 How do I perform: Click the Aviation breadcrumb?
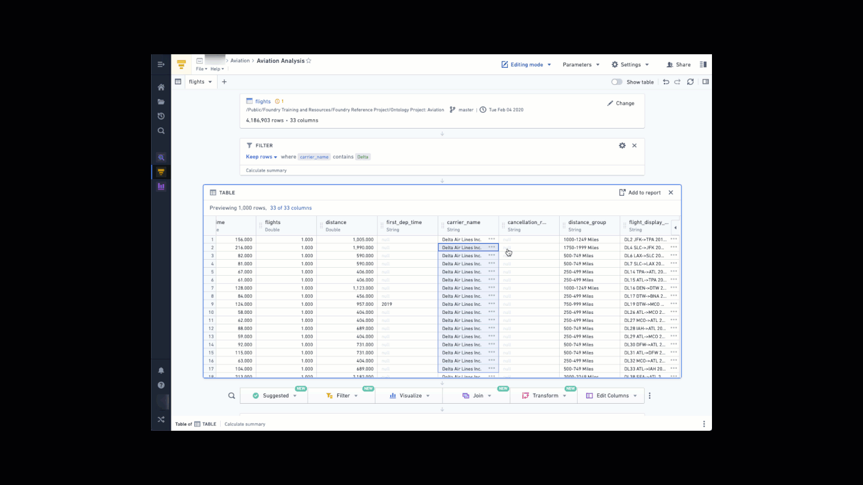(x=240, y=61)
